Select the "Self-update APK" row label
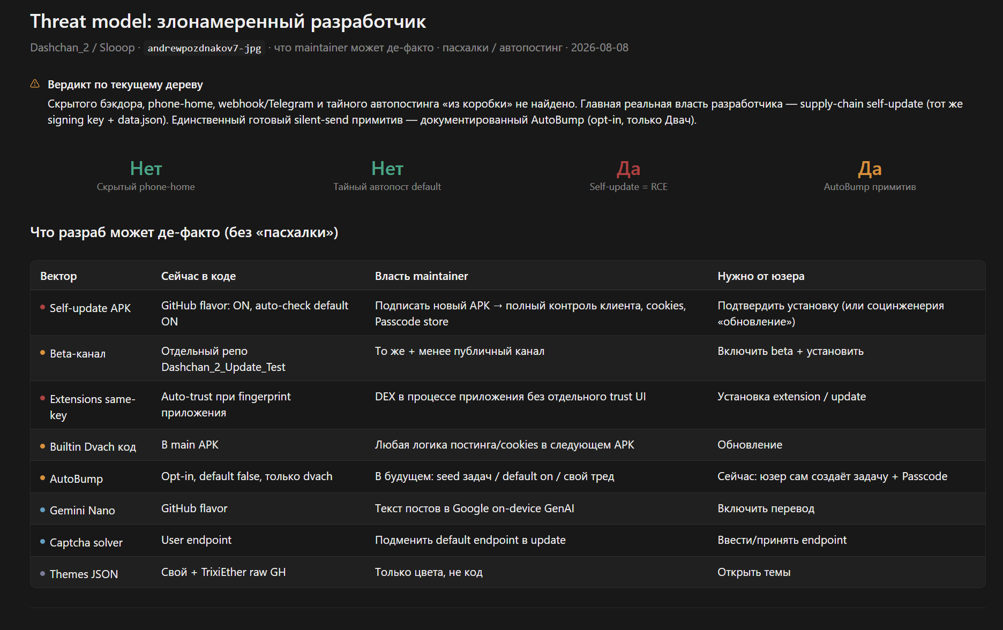 coord(90,308)
